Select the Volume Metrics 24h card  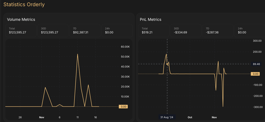pyautogui.click(x=117, y=31)
